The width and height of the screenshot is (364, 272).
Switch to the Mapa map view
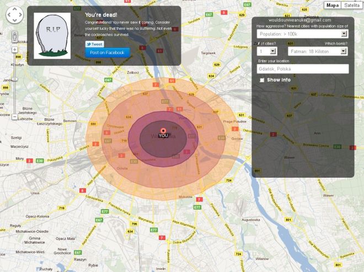coord(333,5)
